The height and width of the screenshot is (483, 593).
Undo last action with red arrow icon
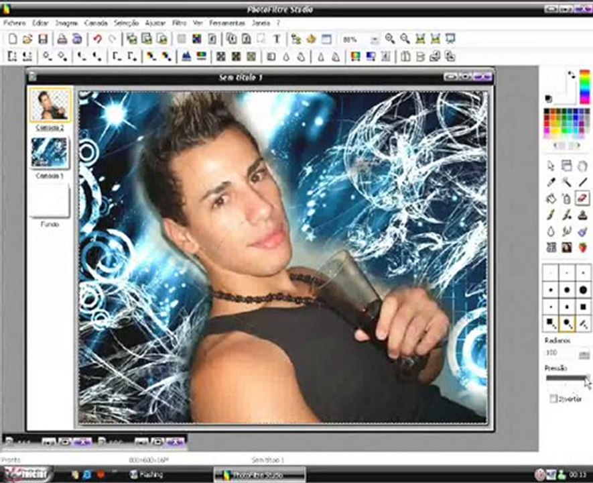tap(98, 39)
